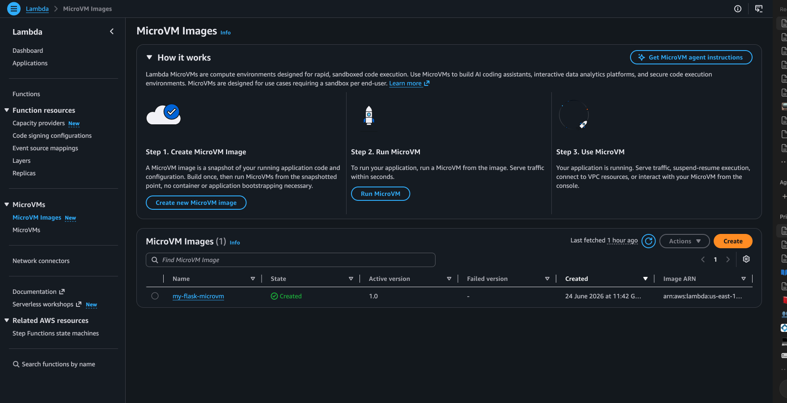Click the cloud checkmark Step 1 illustration
This screenshot has height=403, width=787.
coord(164,115)
